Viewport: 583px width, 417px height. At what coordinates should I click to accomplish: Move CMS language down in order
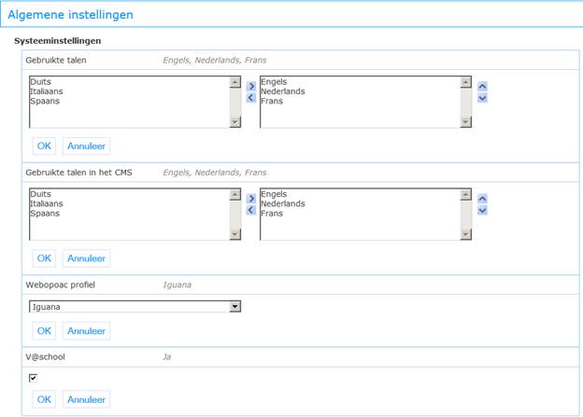point(482,210)
